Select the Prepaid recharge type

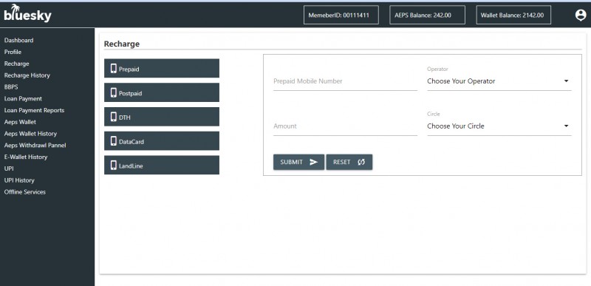(162, 68)
